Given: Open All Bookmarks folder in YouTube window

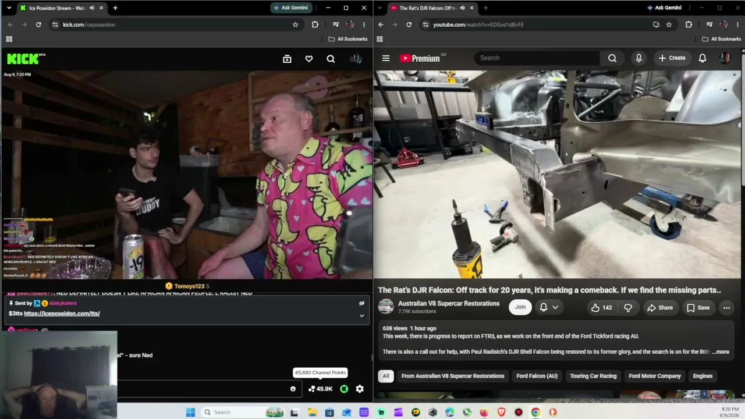Looking at the screenshot, I should (x=722, y=39).
